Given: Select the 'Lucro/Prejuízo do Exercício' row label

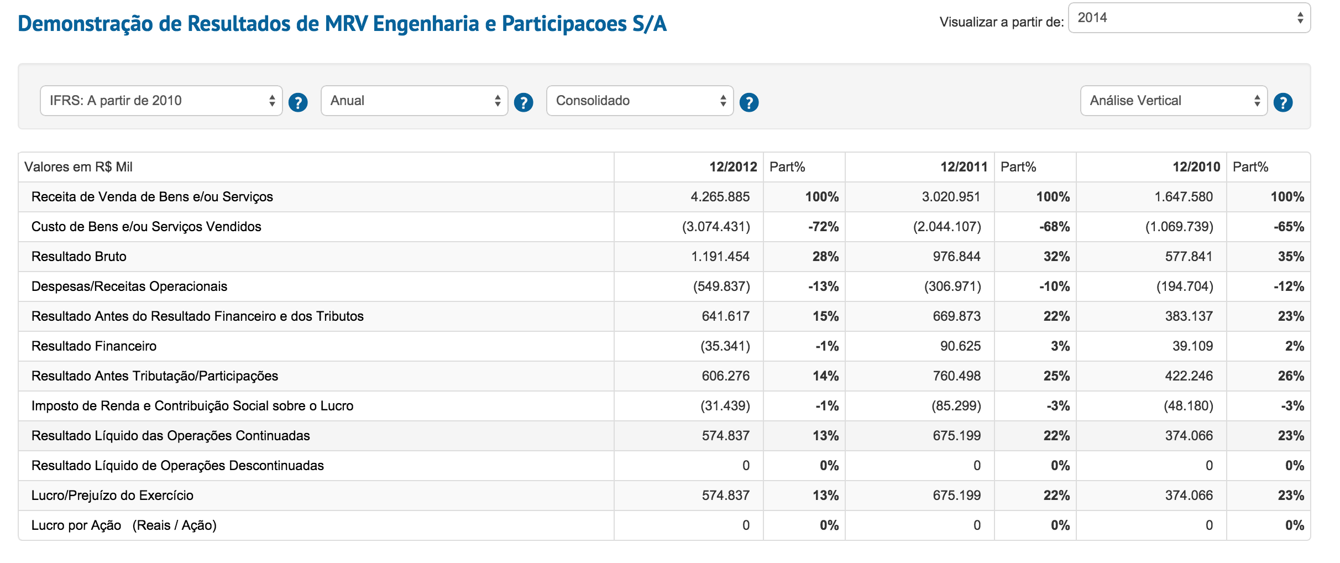Looking at the screenshot, I should [x=112, y=496].
